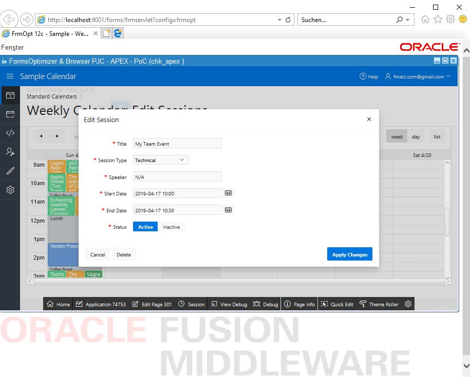Expand the address bar URL dropdown

coord(279,19)
